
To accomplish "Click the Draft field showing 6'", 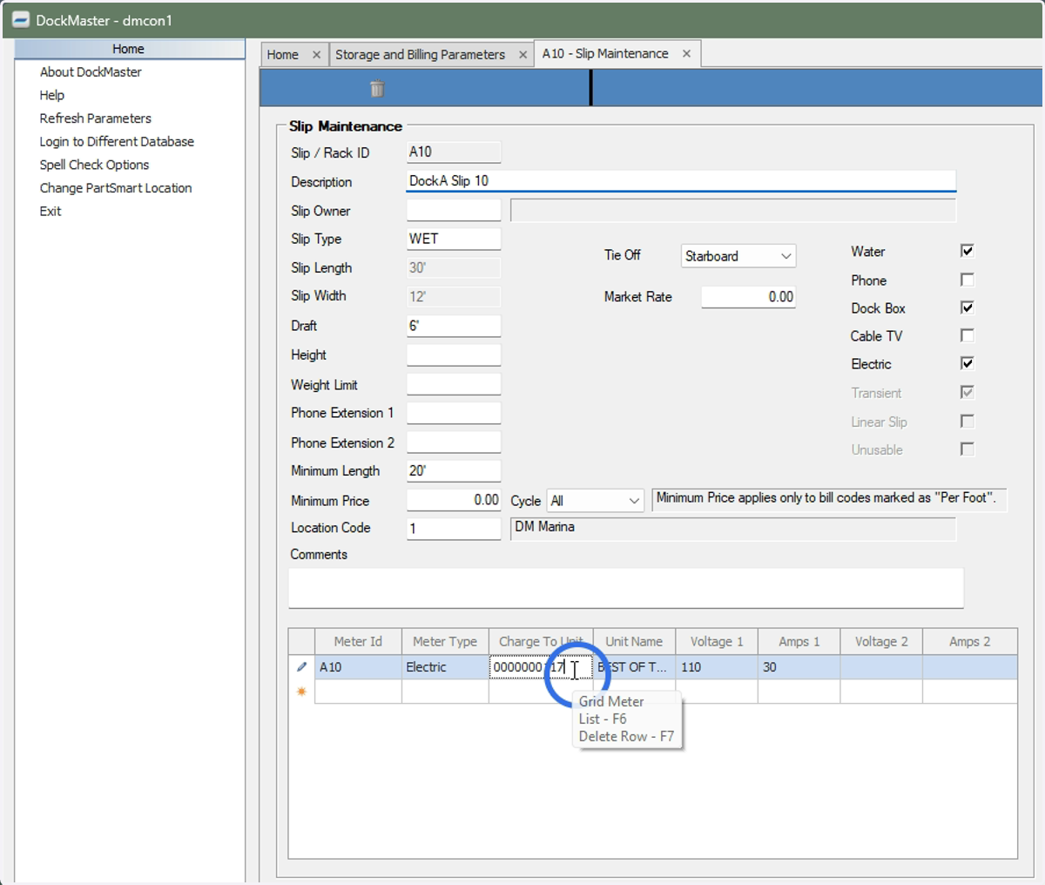I will click(x=454, y=326).
